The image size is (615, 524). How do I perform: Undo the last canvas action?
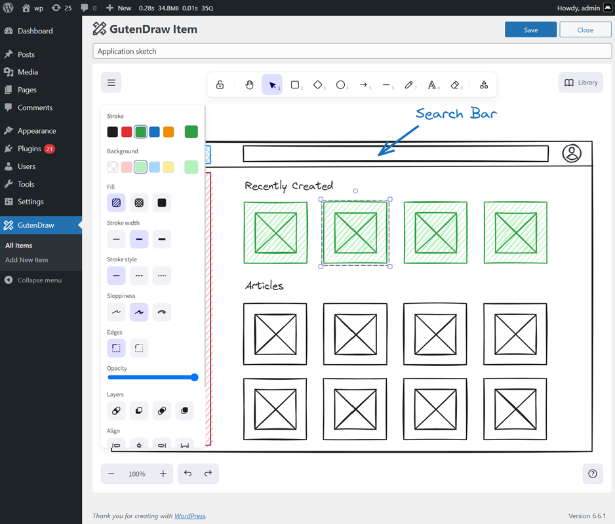tap(188, 474)
